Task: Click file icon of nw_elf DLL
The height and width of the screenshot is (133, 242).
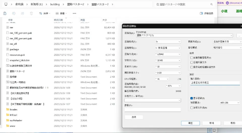Action: point(8,44)
